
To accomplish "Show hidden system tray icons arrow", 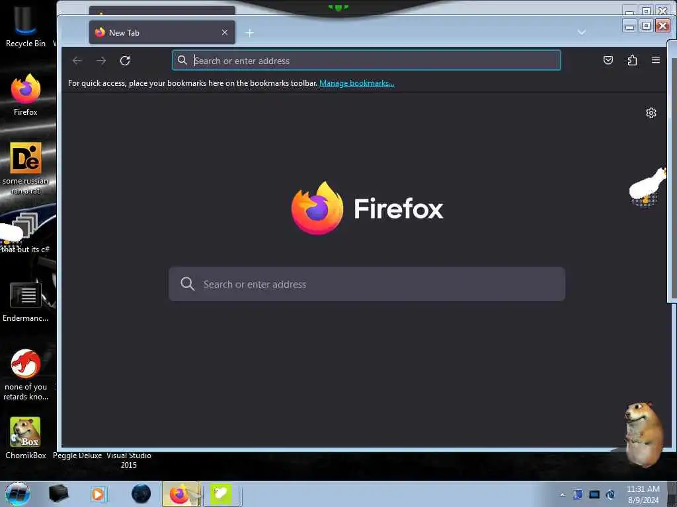I will coord(562,494).
